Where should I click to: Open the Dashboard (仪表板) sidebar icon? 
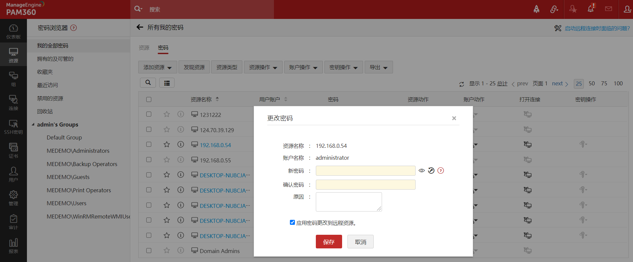[x=13, y=31]
